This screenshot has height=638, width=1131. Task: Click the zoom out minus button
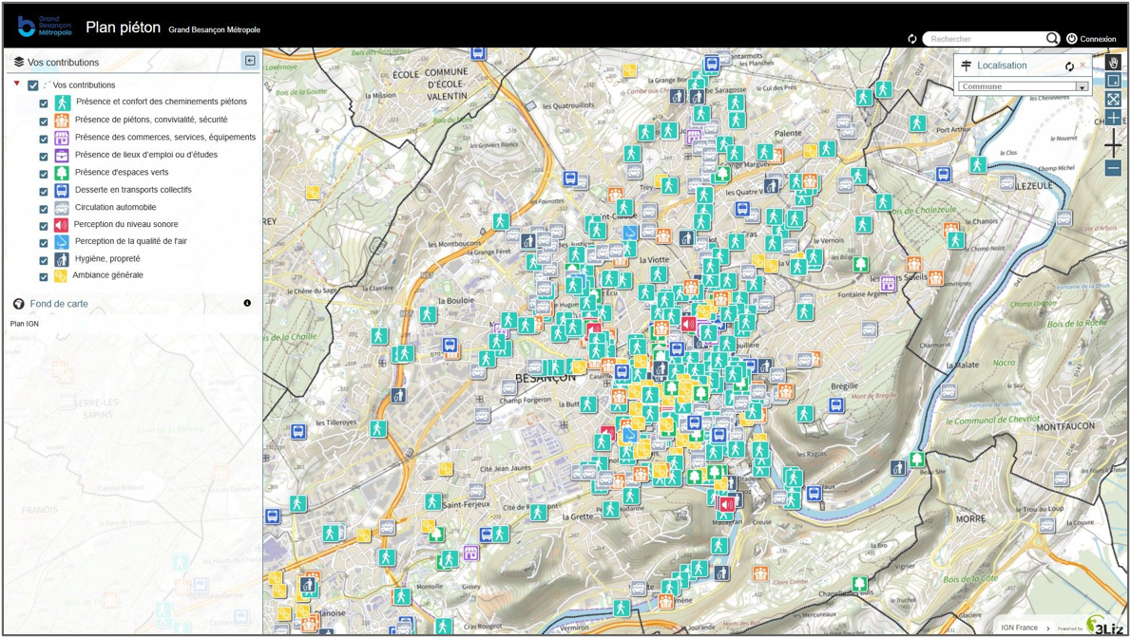(x=1113, y=168)
